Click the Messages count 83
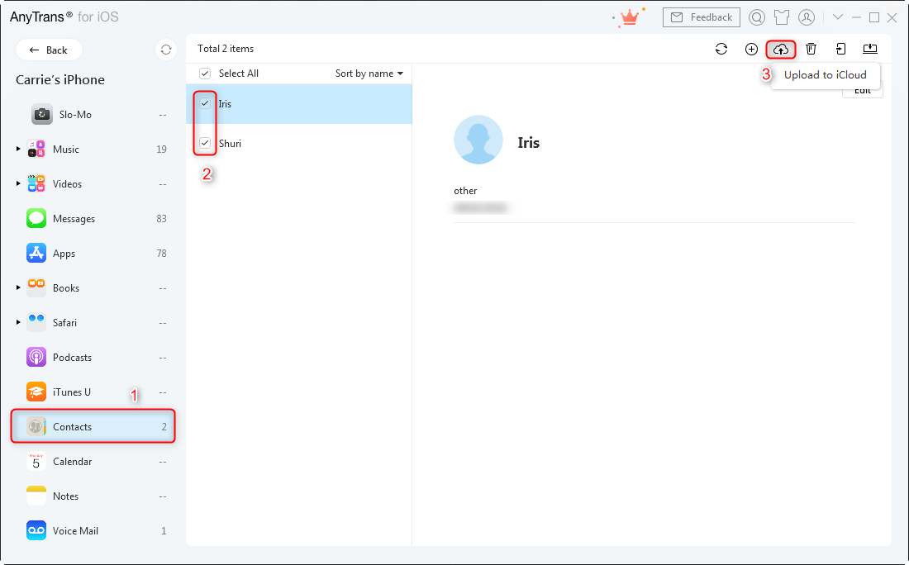Screen dimensions: 909x565 [161, 219]
